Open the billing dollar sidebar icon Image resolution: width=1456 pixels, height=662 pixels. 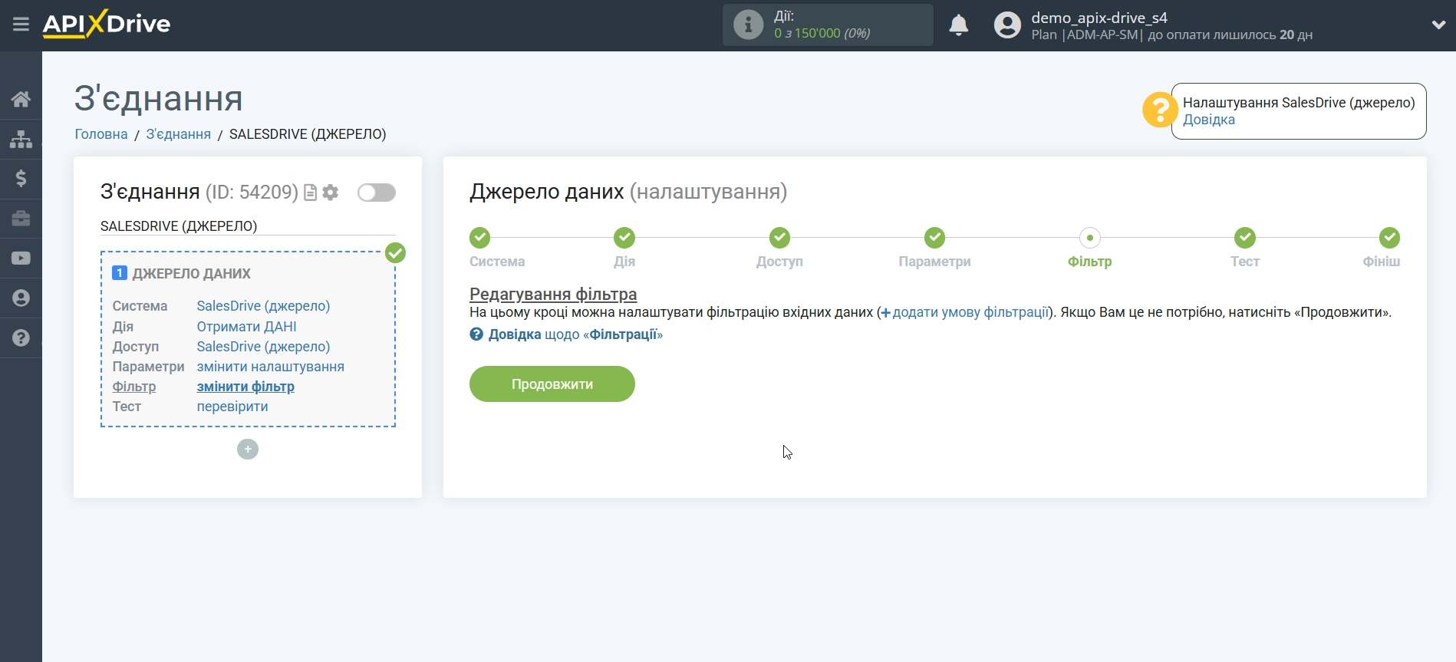[21, 179]
